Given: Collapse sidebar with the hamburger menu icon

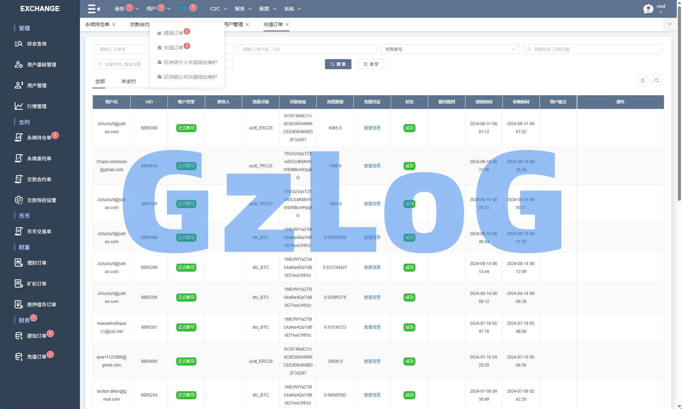Looking at the screenshot, I should coord(94,9).
